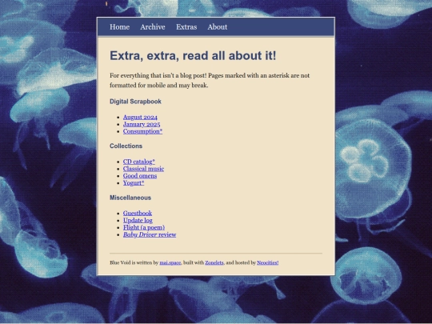
Task: Click the 'Collections' section heading
Action: pos(126,146)
